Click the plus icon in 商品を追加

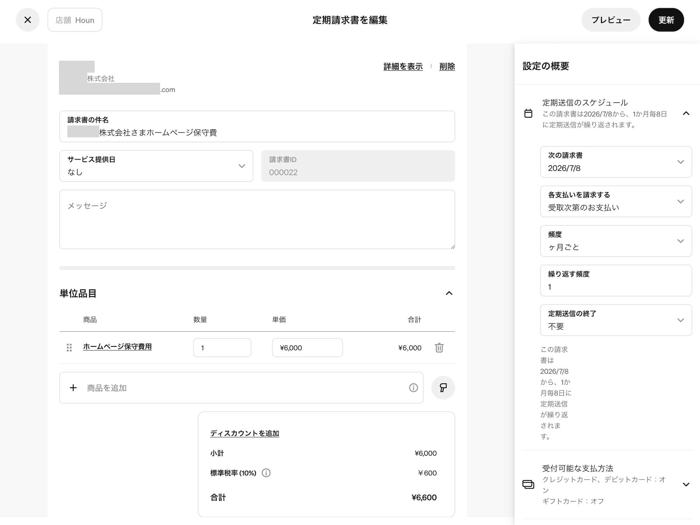73,388
